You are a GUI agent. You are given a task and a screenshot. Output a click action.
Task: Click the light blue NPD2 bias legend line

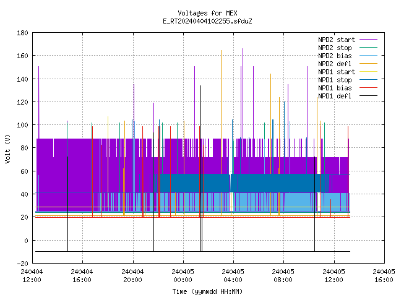coord(369,55)
